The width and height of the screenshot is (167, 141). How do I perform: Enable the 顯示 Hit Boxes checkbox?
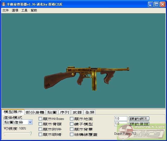click(x=40, y=119)
